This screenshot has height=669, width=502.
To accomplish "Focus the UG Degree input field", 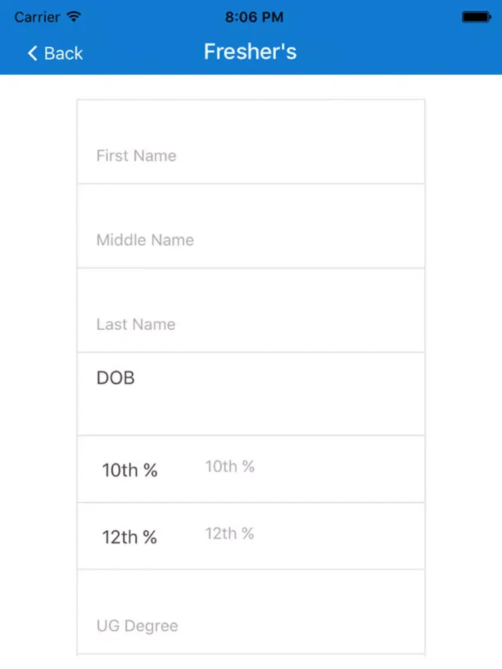I will (251, 611).
